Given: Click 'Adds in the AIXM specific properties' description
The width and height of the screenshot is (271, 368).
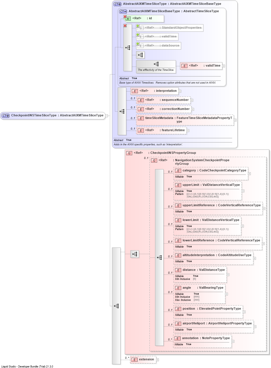Looking at the screenshot, I should (x=148, y=144).
